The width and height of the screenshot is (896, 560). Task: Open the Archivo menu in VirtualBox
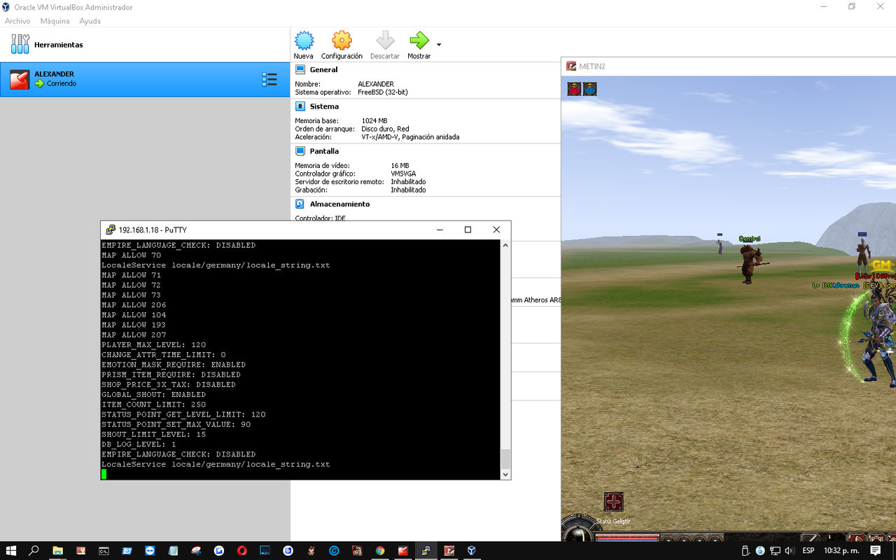[17, 21]
